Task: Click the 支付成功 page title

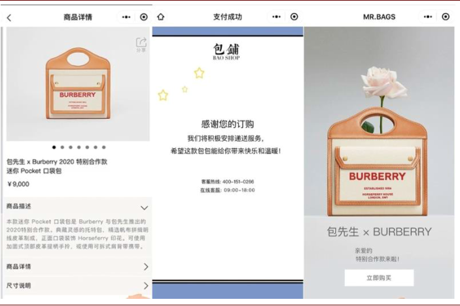Action: (228, 17)
